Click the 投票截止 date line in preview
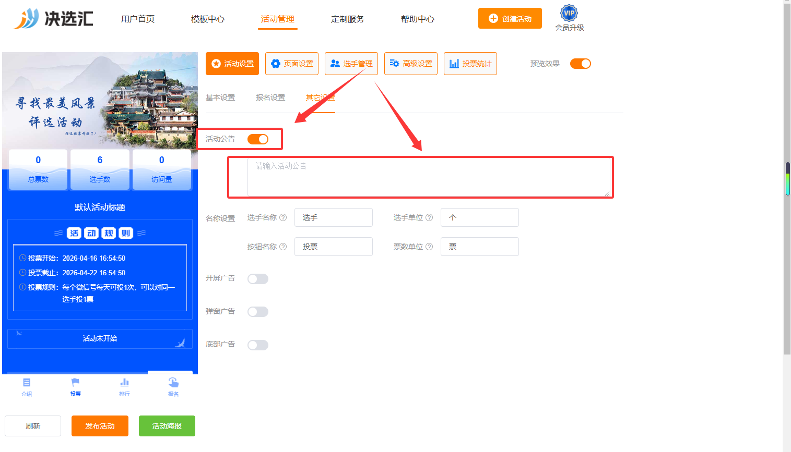Viewport: 791px width, 452px height. [x=72, y=273]
